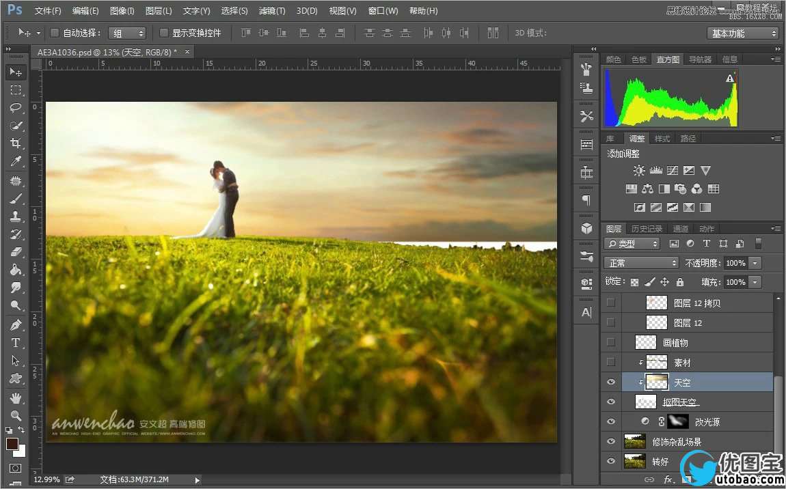Viewport: 786px width, 489px height.
Task: Add a Curves adjustment
Action: [673, 170]
